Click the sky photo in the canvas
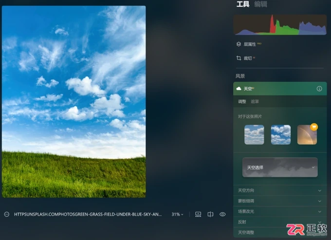Viewport: 331px width, 240px height. point(74,102)
